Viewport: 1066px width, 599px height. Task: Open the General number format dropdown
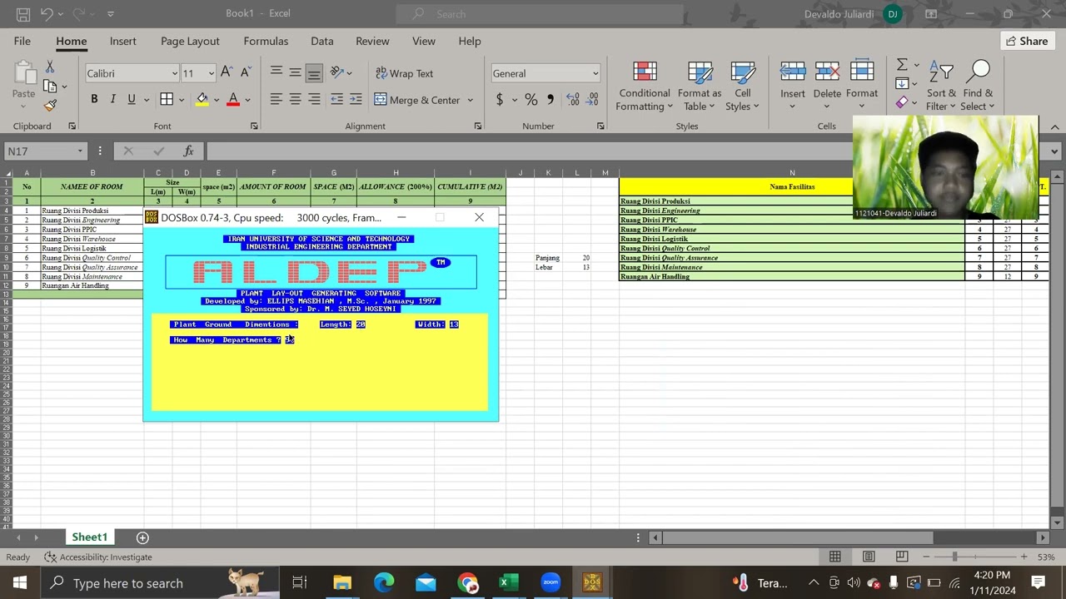click(595, 73)
